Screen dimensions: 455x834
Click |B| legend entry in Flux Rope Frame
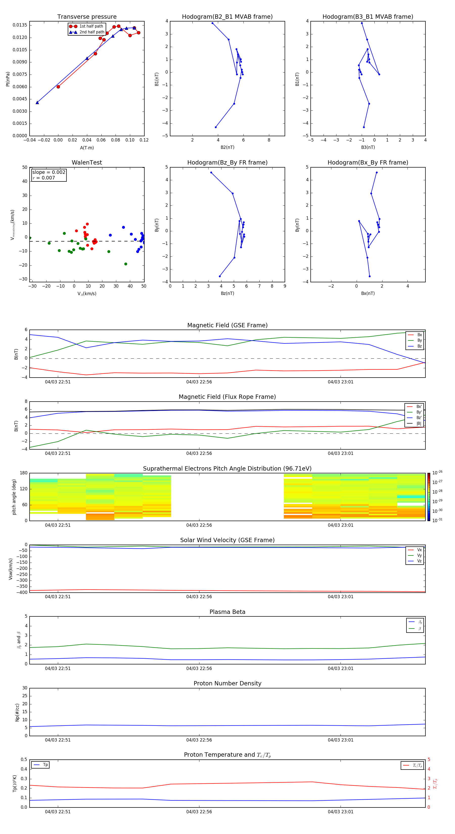tap(415, 424)
